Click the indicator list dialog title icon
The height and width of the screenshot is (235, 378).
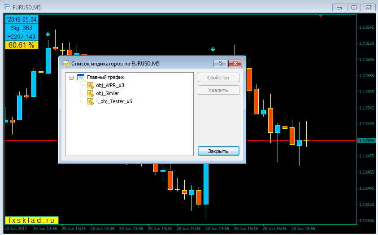(66, 63)
